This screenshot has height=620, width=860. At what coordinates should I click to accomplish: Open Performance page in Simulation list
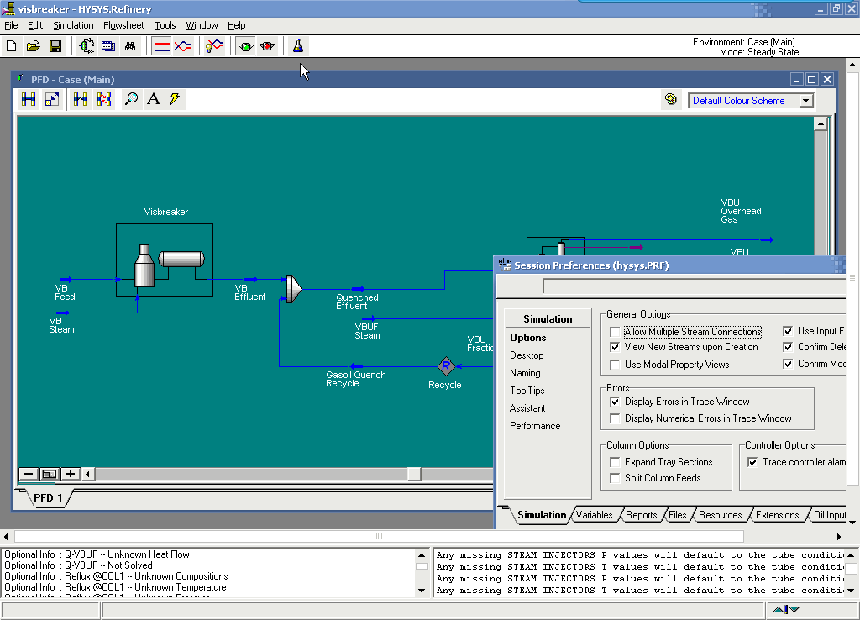[x=535, y=426]
